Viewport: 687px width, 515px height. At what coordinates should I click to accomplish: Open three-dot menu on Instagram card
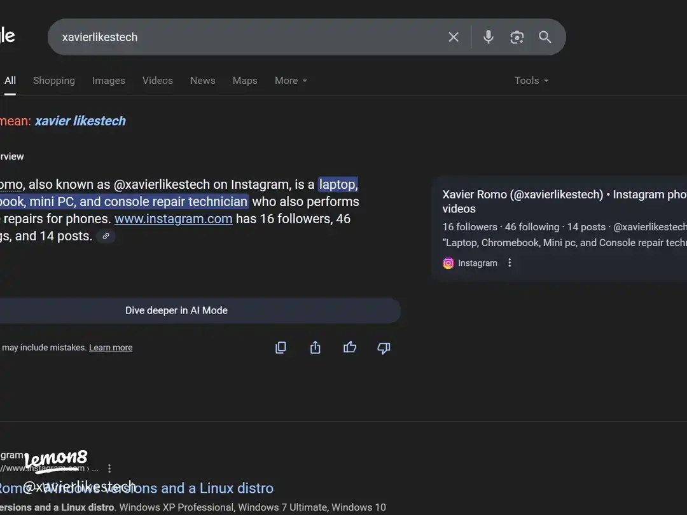(510, 263)
